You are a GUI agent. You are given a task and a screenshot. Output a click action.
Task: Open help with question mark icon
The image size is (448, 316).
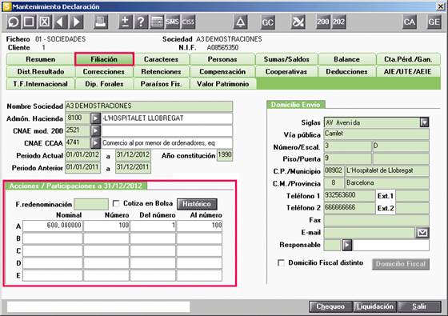(x=141, y=22)
